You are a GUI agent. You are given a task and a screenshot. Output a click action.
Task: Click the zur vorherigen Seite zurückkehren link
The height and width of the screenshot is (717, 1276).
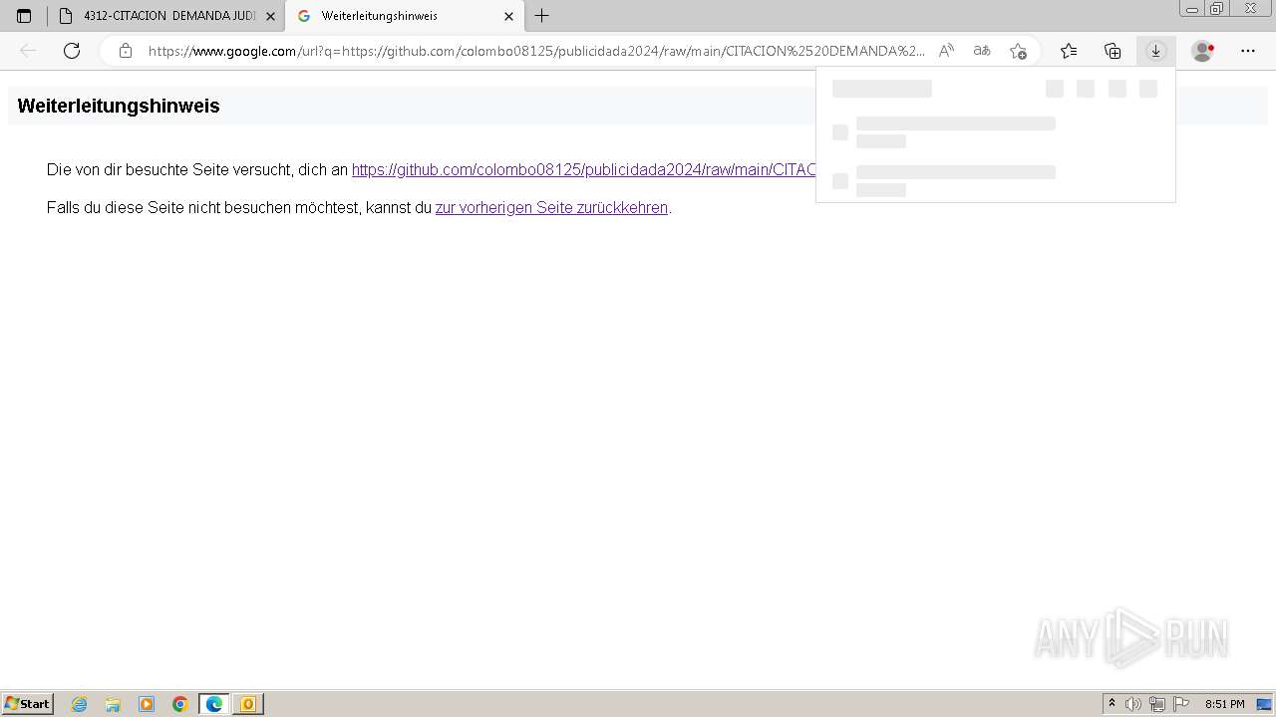(x=551, y=208)
